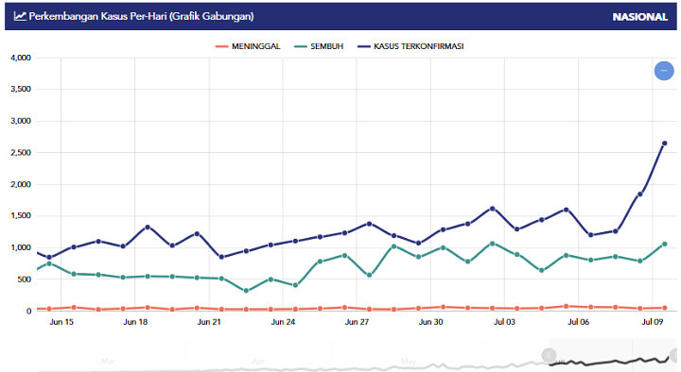Screen dimensions: 681x372
Task: Click the 'Jul 03' x-axis label
Action: coord(504,322)
